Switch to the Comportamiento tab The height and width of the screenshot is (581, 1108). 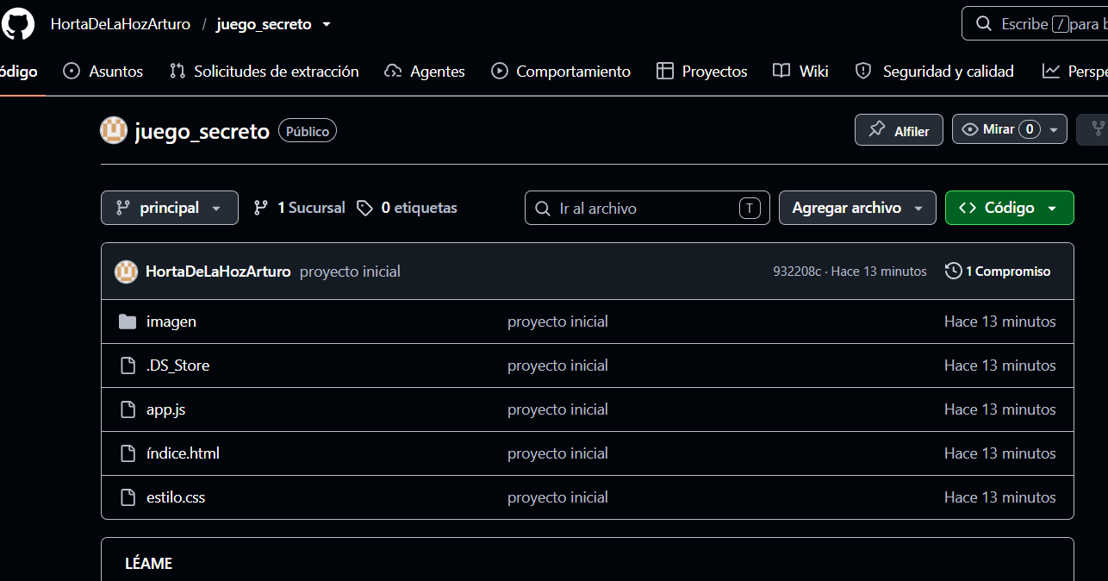pyautogui.click(x=561, y=72)
